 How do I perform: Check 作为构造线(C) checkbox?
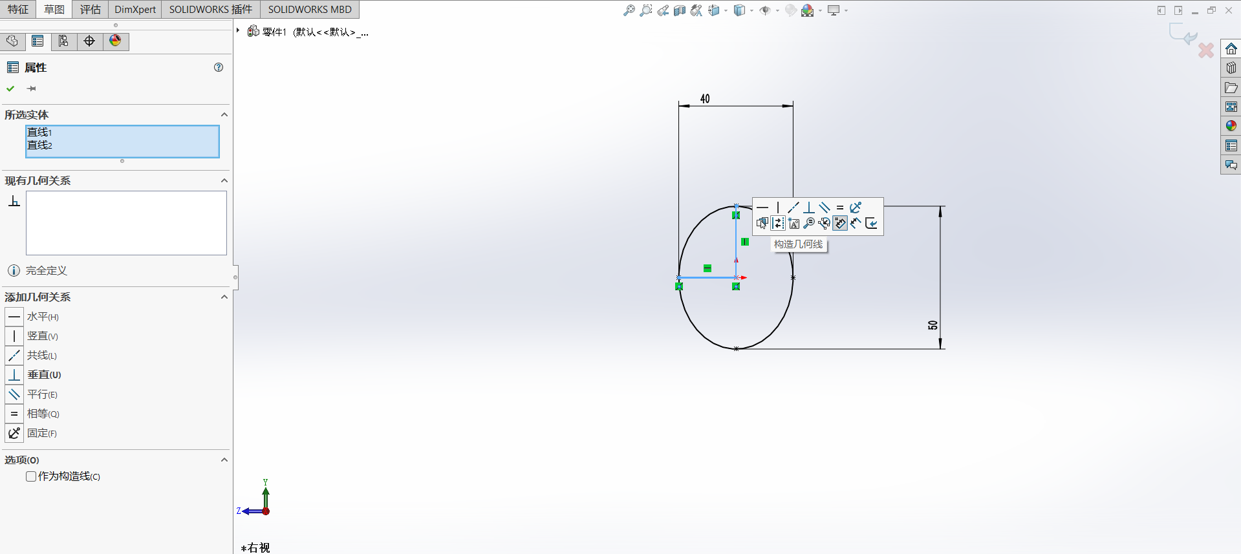click(x=31, y=476)
